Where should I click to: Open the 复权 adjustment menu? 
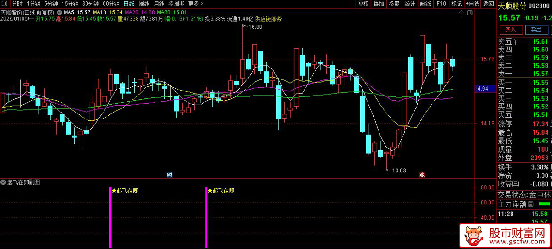[363, 4]
